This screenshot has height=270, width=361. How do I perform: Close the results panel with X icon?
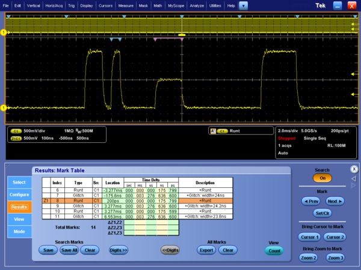354,169
